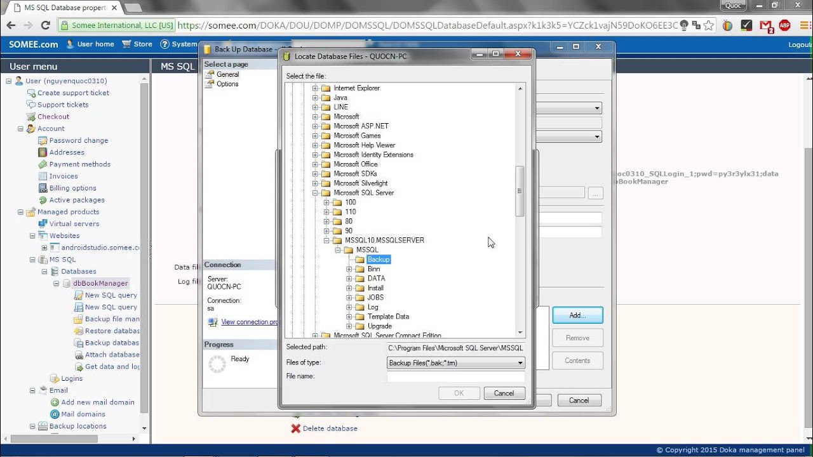Click the Backup file manager folder icon
Viewport: 813px width, 457px height.
[x=78, y=319]
